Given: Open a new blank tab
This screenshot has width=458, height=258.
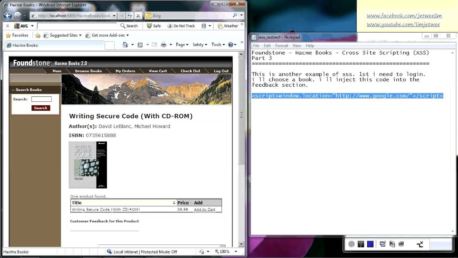Looking at the screenshot, I should (x=109, y=45).
